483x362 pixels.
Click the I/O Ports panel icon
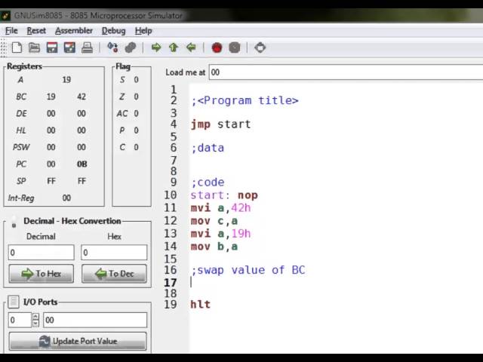pos(14,302)
